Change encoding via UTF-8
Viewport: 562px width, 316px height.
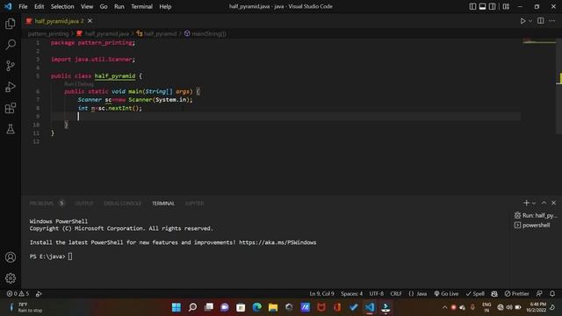[377, 294]
